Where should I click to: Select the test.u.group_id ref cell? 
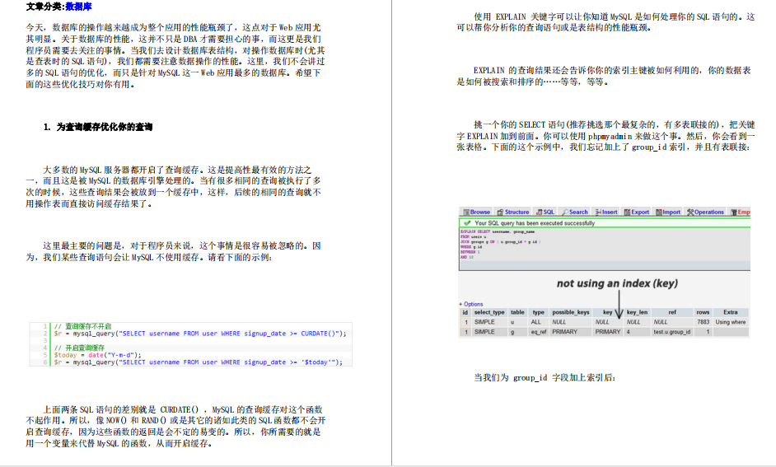tap(672, 332)
